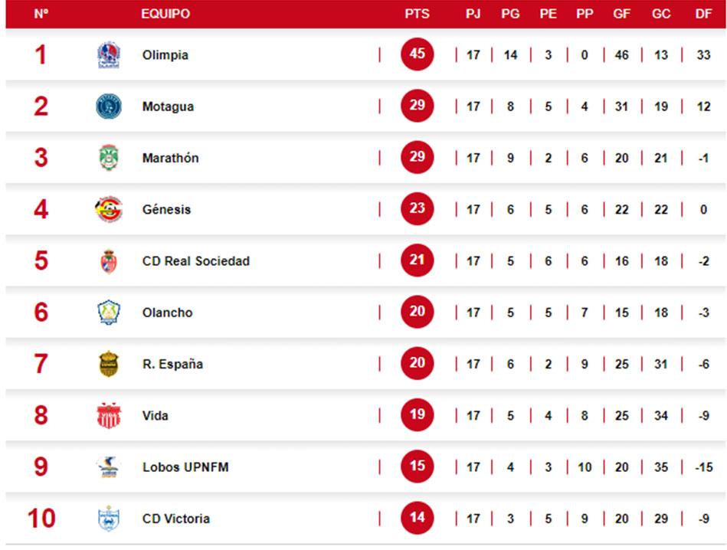Screen dimensions: 727x550
Task: Select the Marathón team crest
Action: point(109,158)
